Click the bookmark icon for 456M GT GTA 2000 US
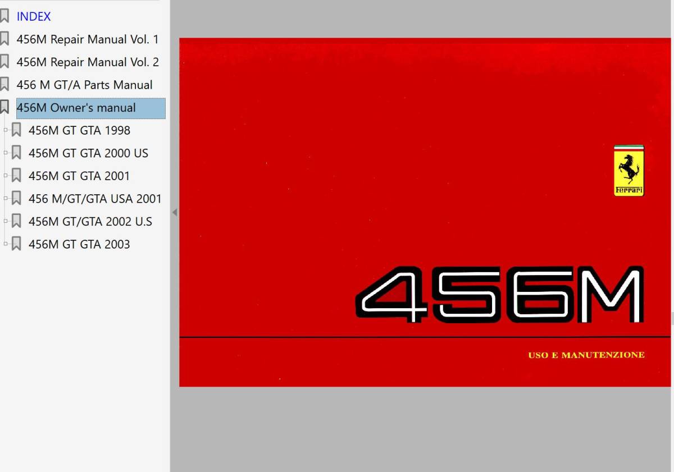The width and height of the screenshot is (674, 472). click(x=16, y=153)
